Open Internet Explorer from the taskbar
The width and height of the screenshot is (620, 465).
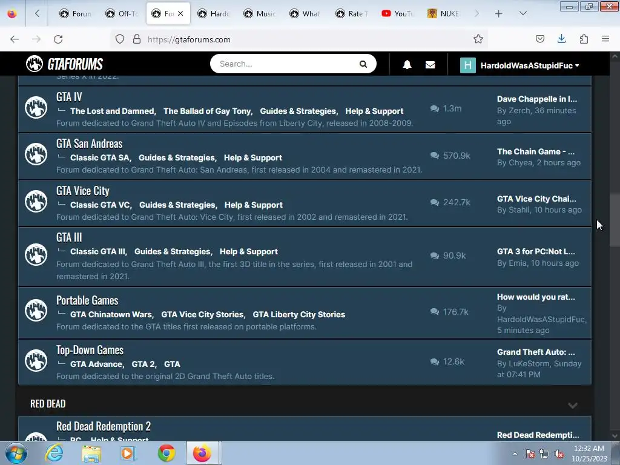click(x=54, y=453)
